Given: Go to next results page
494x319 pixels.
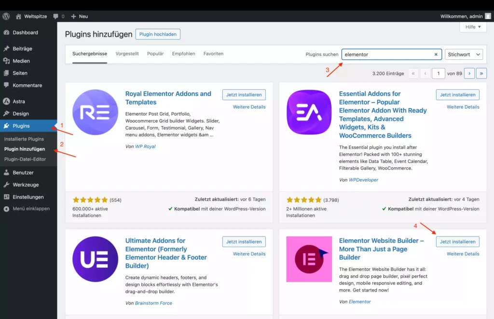Looking at the screenshot, I should point(469,74).
